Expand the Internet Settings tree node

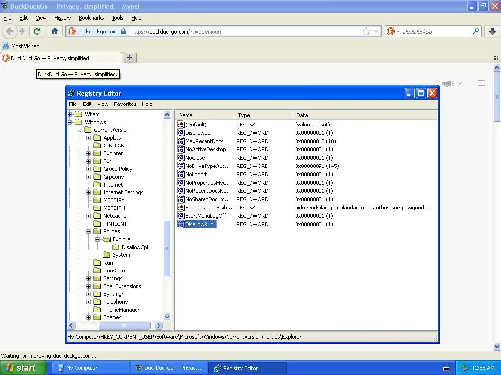(88, 192)
